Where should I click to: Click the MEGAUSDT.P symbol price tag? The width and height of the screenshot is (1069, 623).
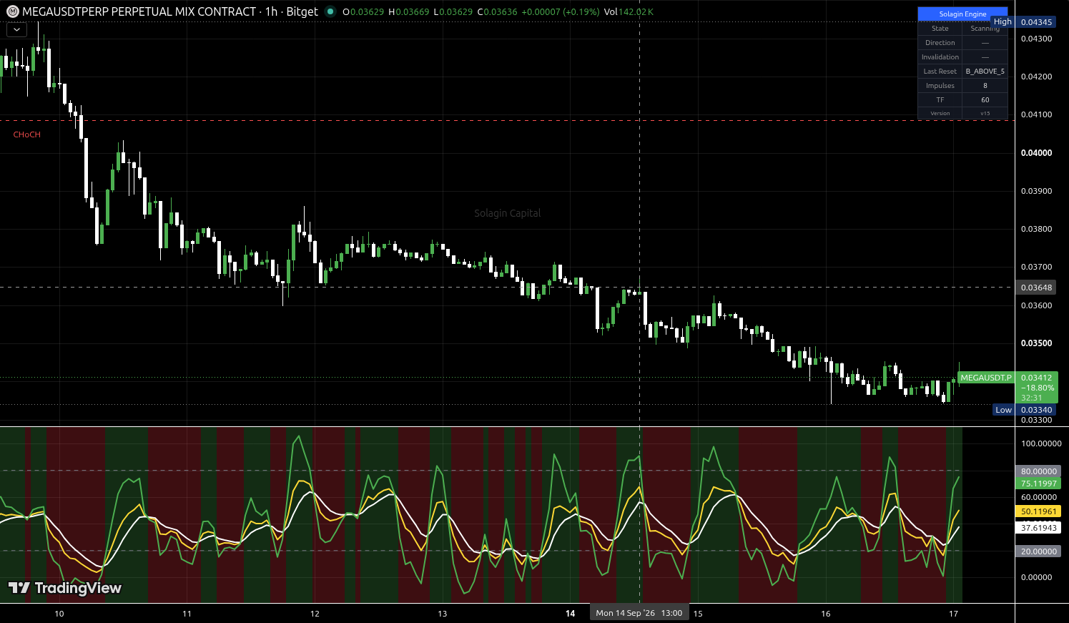coord(986,378)
